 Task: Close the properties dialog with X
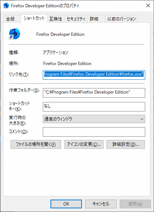pos(148,5)
